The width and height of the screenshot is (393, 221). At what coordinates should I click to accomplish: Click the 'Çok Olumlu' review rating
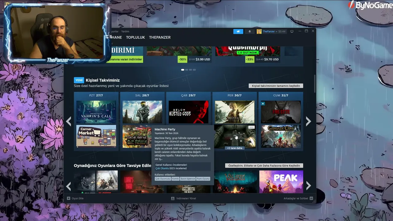162,168
